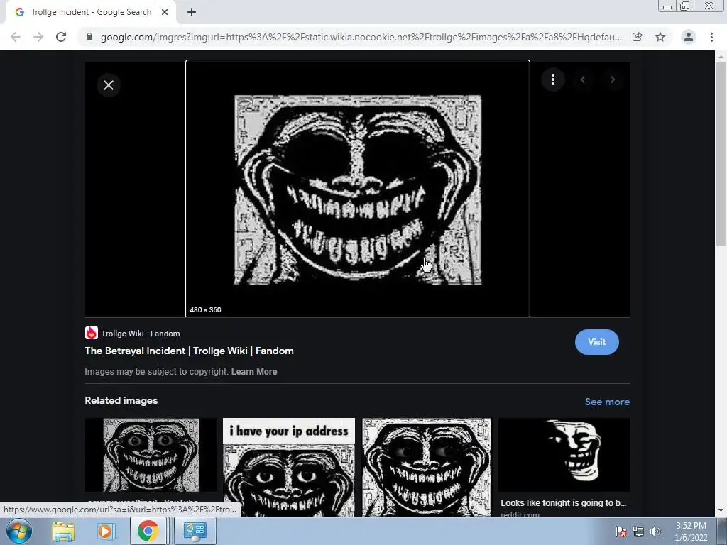Click the address bar URL
The image size is (727, 545).
[361, 37]
